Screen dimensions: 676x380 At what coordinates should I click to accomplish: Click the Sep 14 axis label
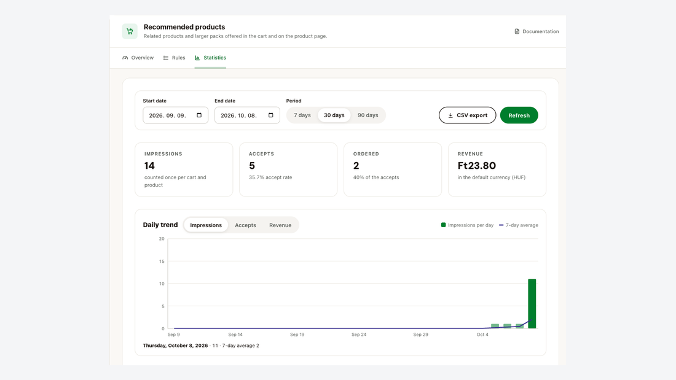pyautogui.click(x=235, y=335)
